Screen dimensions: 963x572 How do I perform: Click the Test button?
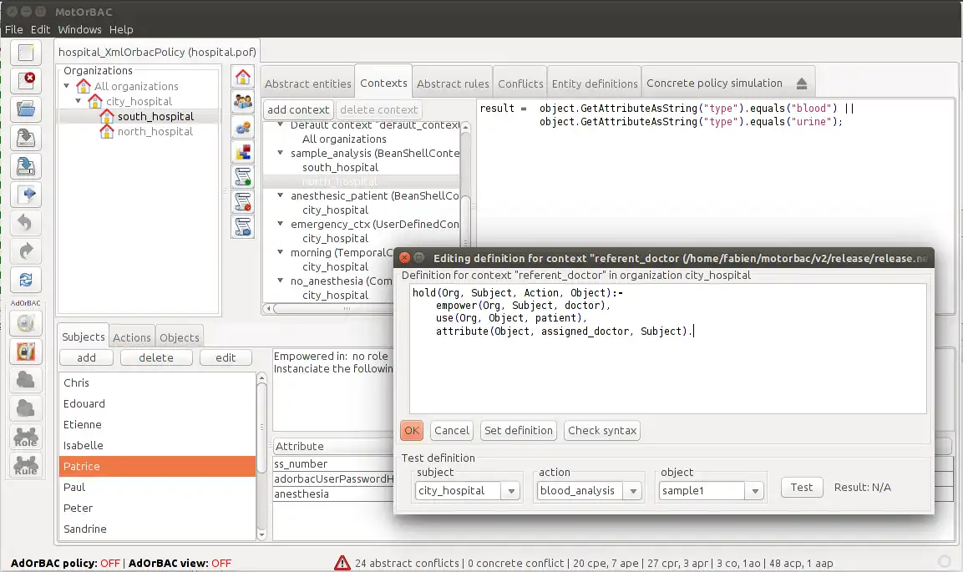click(x=802, y=488)
